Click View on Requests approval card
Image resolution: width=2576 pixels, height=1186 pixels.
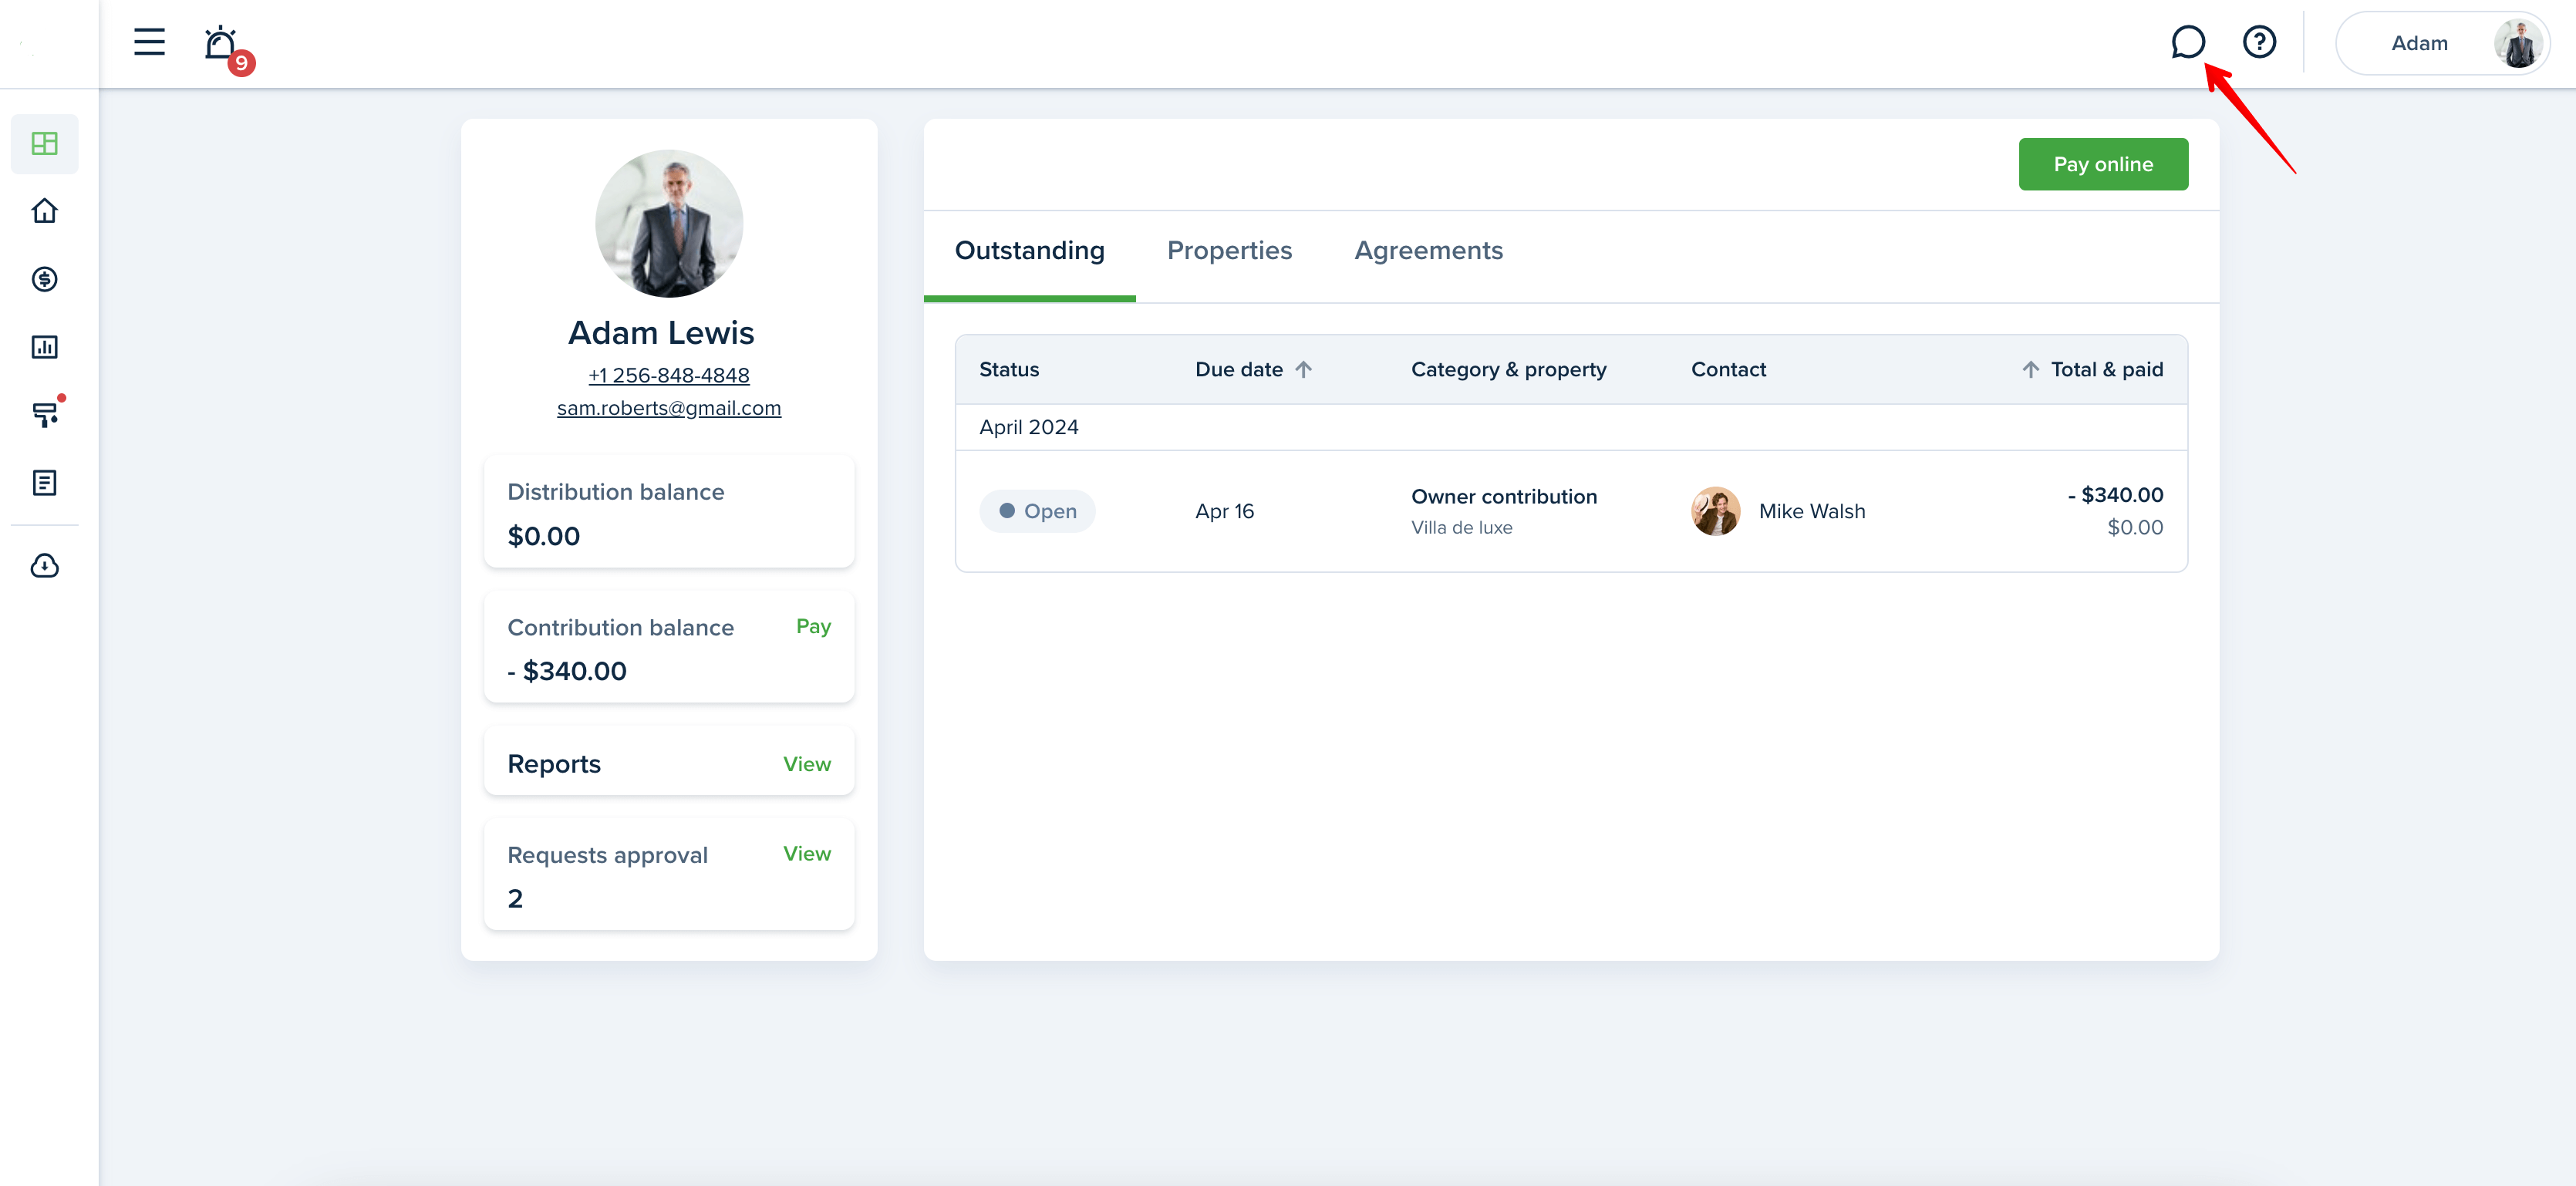tap(806, 854)
